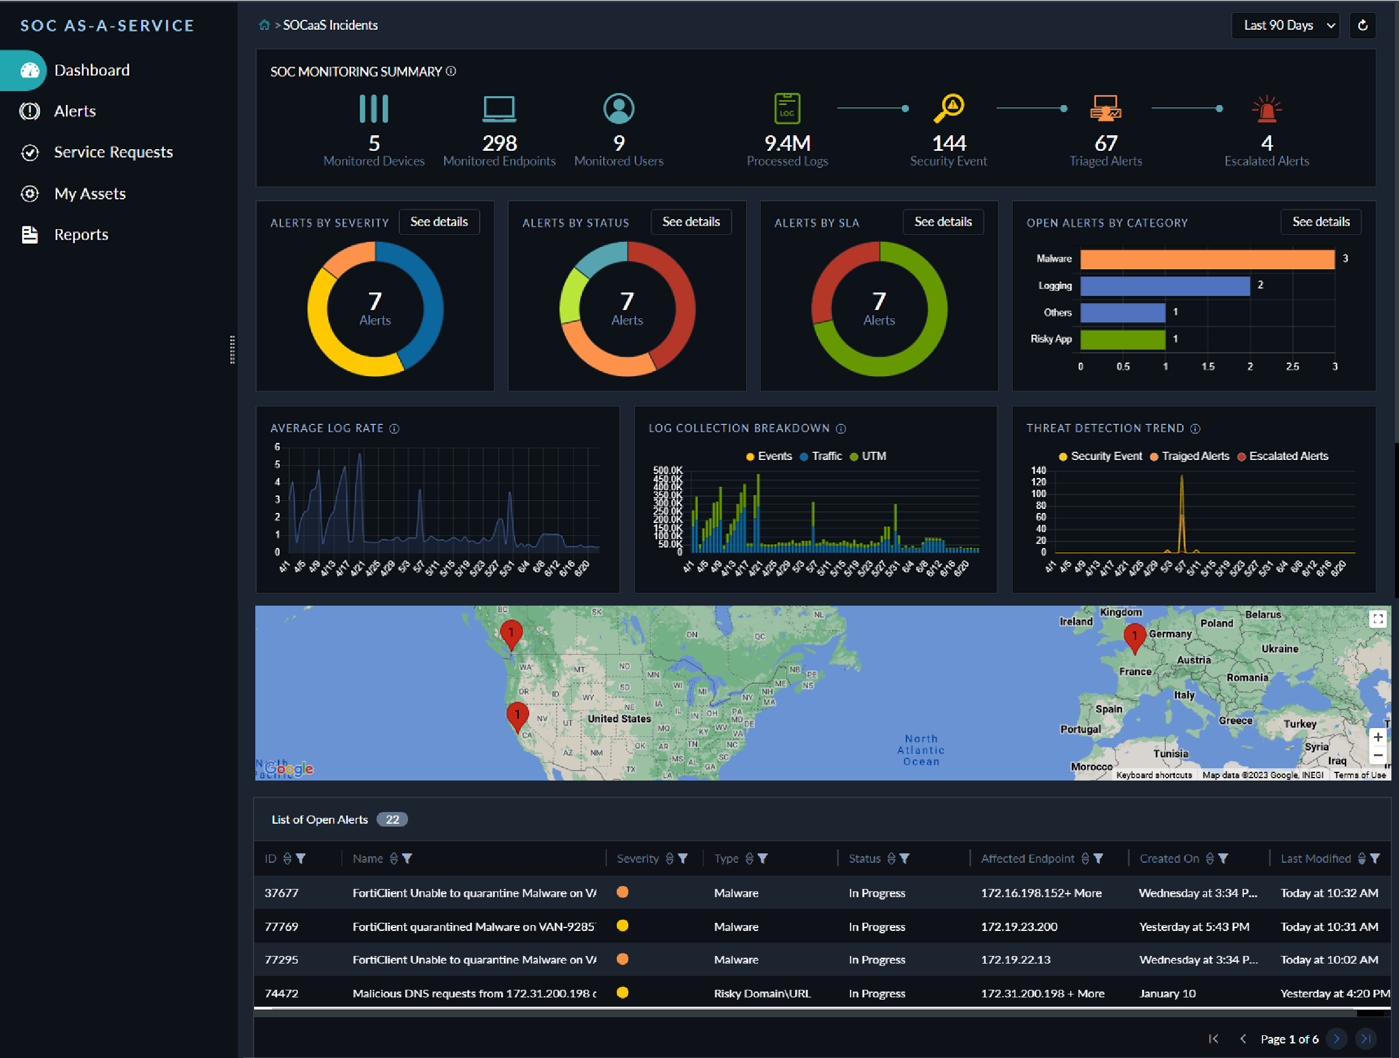Viewport: 1399px width, 1058px height.
Task: Click See details on Open Alerts by Category
Action: pos(1320,222)
